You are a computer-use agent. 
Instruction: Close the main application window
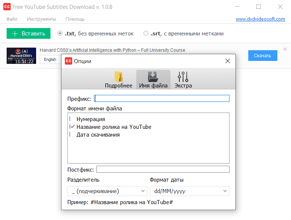click(x=280, y=7)
